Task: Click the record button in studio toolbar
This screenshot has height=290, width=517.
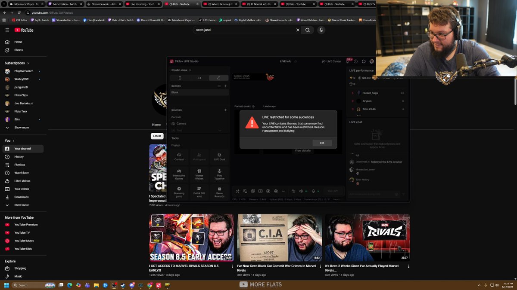Action: [268, 191]
